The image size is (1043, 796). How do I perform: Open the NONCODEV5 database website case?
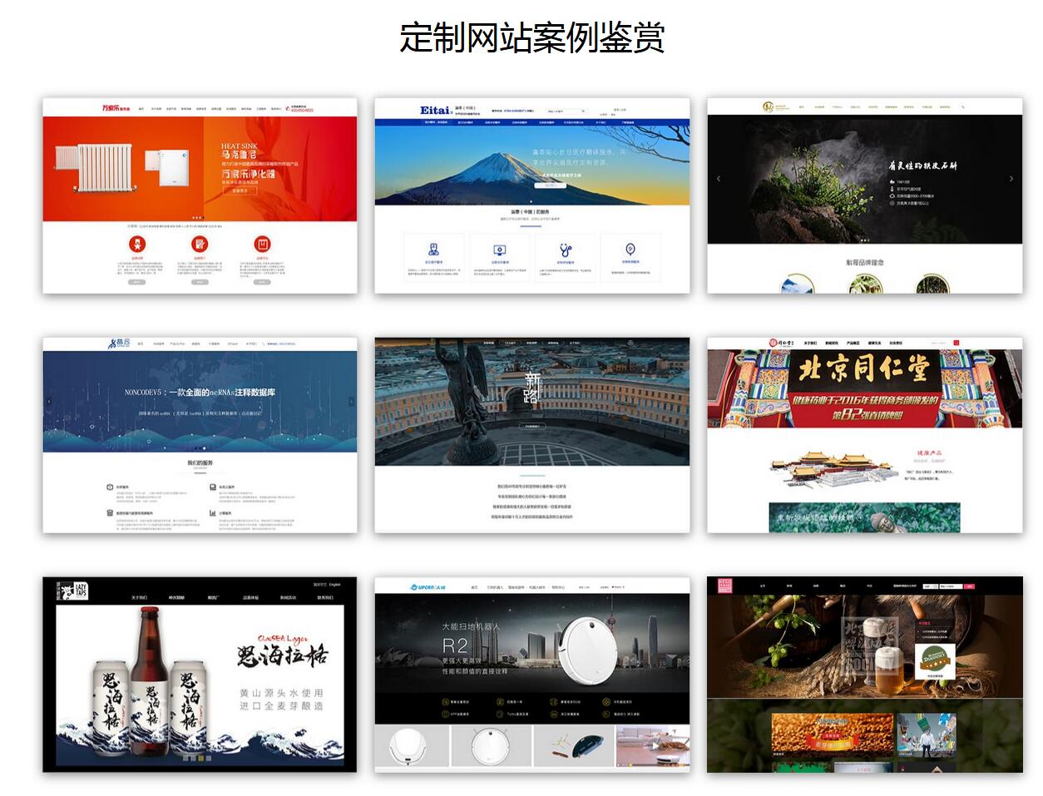pyautogui.click(x=200, y=435)
